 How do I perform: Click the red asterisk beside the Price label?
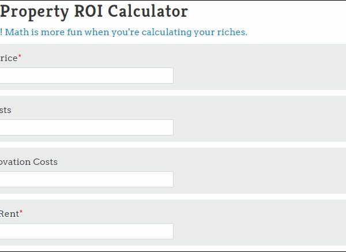pos(20,57)
